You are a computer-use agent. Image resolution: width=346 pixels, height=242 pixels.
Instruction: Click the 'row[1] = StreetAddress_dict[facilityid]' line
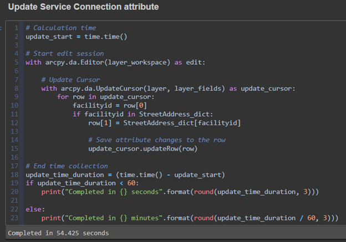[165, 122]
